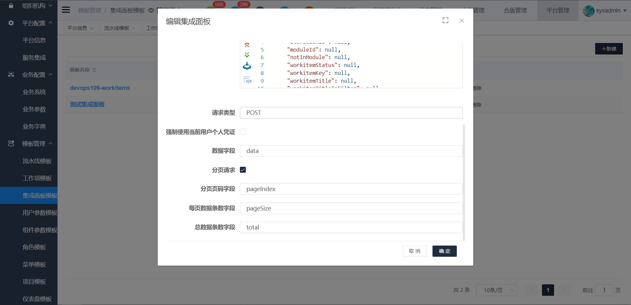Image resolution: width=631 pixels, height=305 pixels.
Task: Click the 取消 button
Action: pos(414,251)
